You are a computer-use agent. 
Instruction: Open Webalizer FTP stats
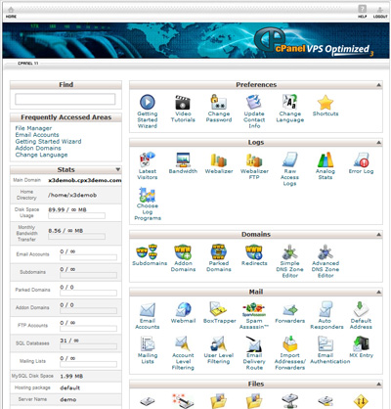coord(254,159)
